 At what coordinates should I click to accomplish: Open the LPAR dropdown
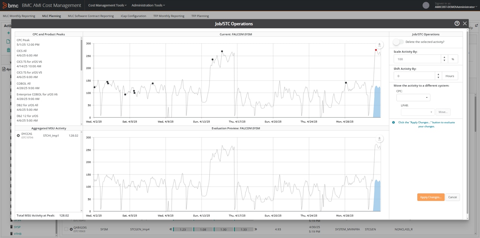(x=418, y=112)
